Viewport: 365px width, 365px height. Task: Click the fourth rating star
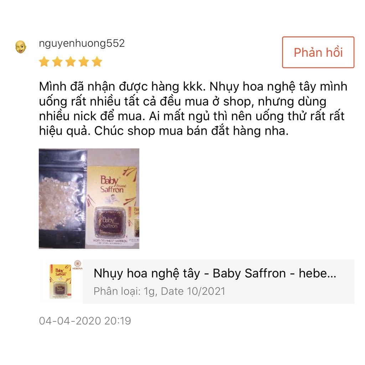84,62
